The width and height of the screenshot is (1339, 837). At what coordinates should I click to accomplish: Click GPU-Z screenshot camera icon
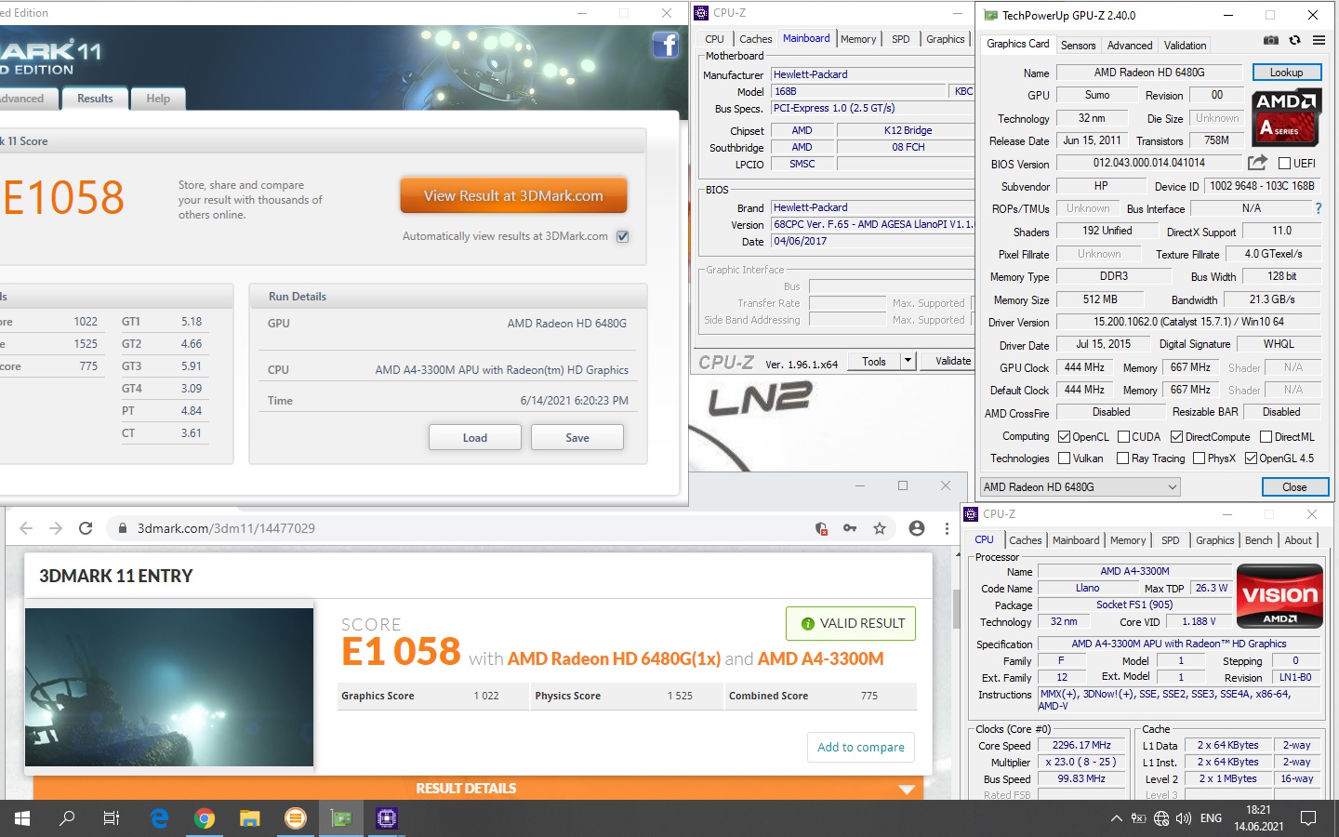1271,40
